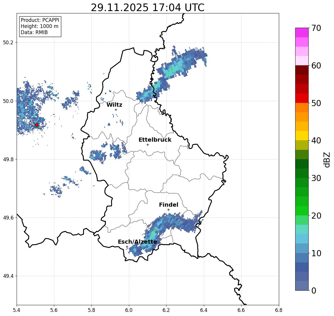The image size is (334, 316).
Task: Click the longitude tick label 6.0
Action: pyautogui.click(x=129, y=310)
